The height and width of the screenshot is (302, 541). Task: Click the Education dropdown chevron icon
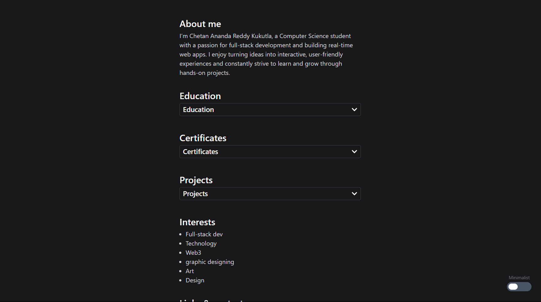(x=354, y=110)
